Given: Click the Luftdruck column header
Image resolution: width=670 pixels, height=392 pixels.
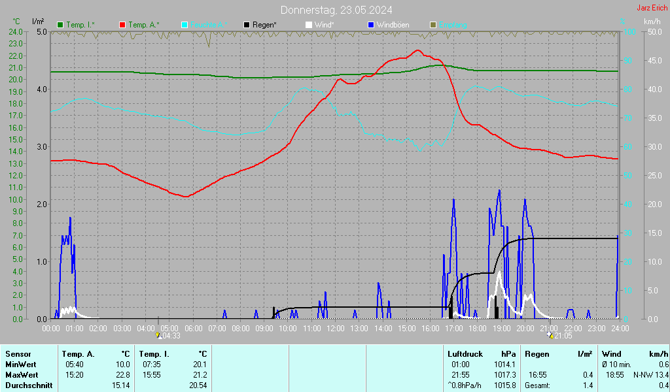Looking at the screenshot, I should (x=465, y=354).
